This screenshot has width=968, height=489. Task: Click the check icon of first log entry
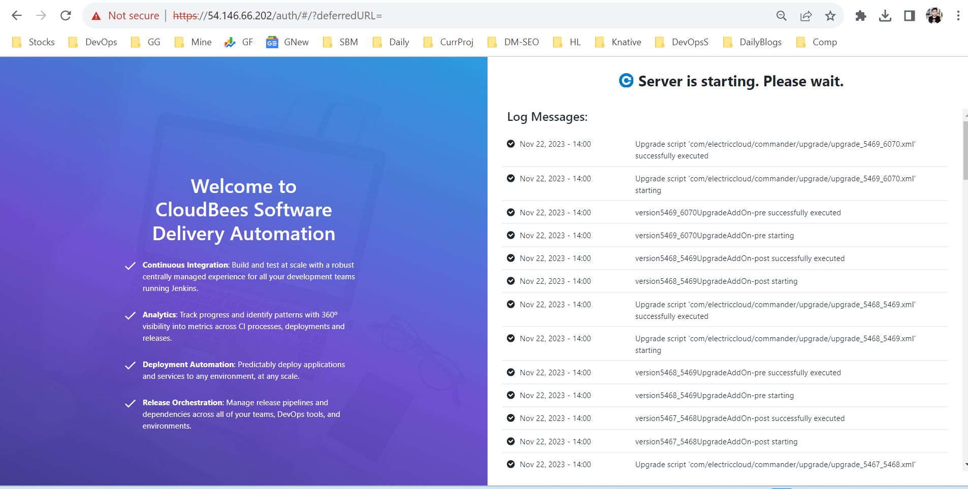(510, 144)
